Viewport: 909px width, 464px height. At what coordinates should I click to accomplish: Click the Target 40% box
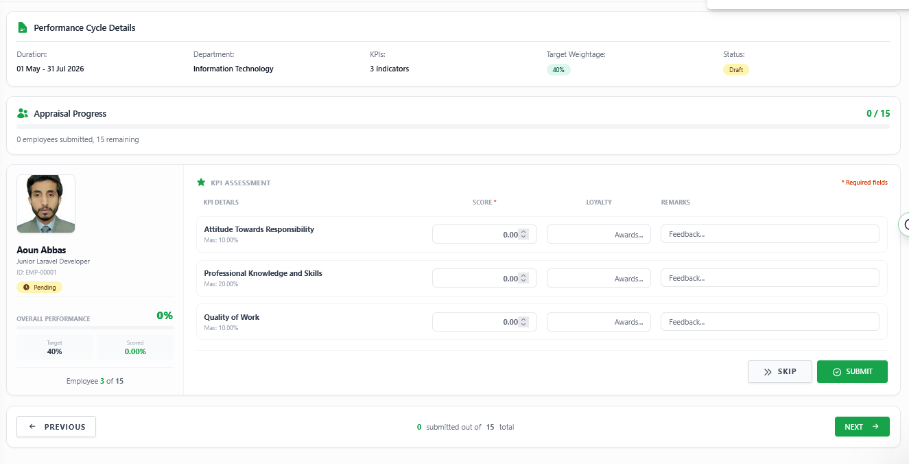tap(54, 347)
